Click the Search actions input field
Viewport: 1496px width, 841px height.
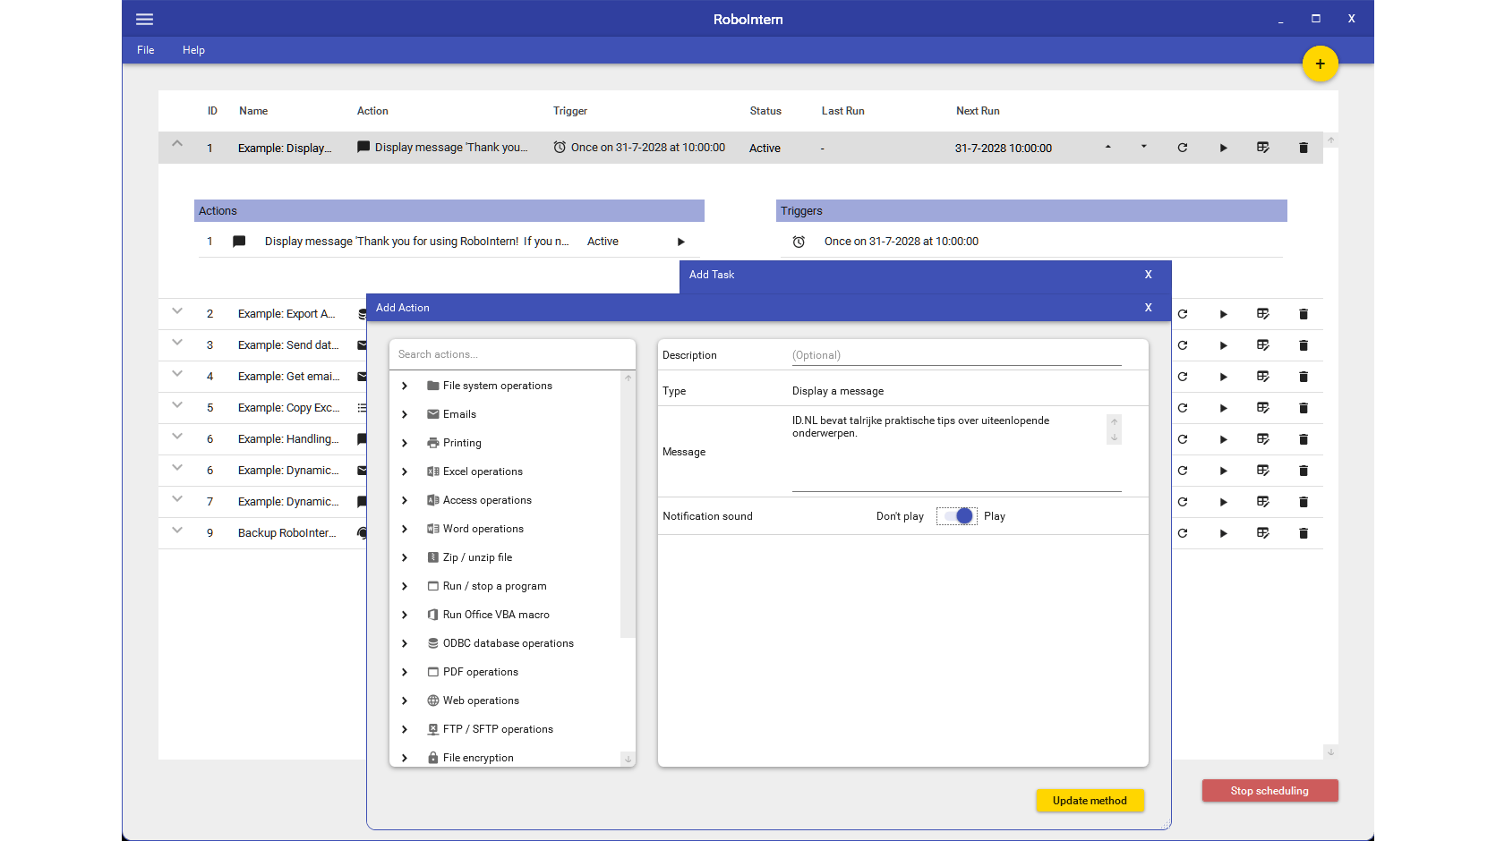511,354
